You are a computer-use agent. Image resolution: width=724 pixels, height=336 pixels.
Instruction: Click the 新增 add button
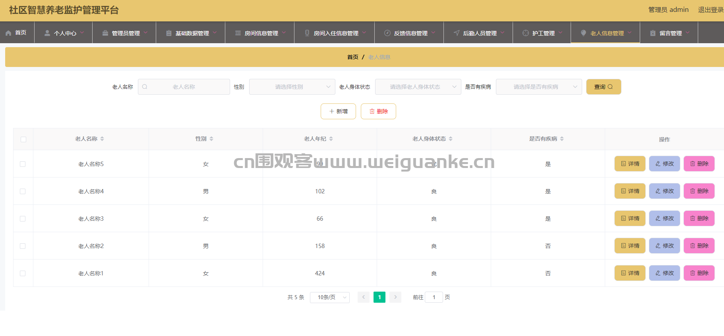tap(338, 111)
